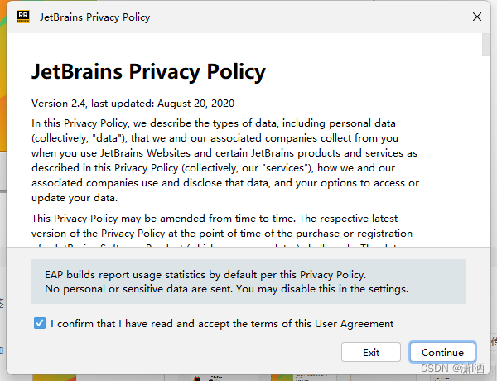This screenshot has width=497, height=381.
Task: Click the Exit button
Action: (x=371, y=352)
